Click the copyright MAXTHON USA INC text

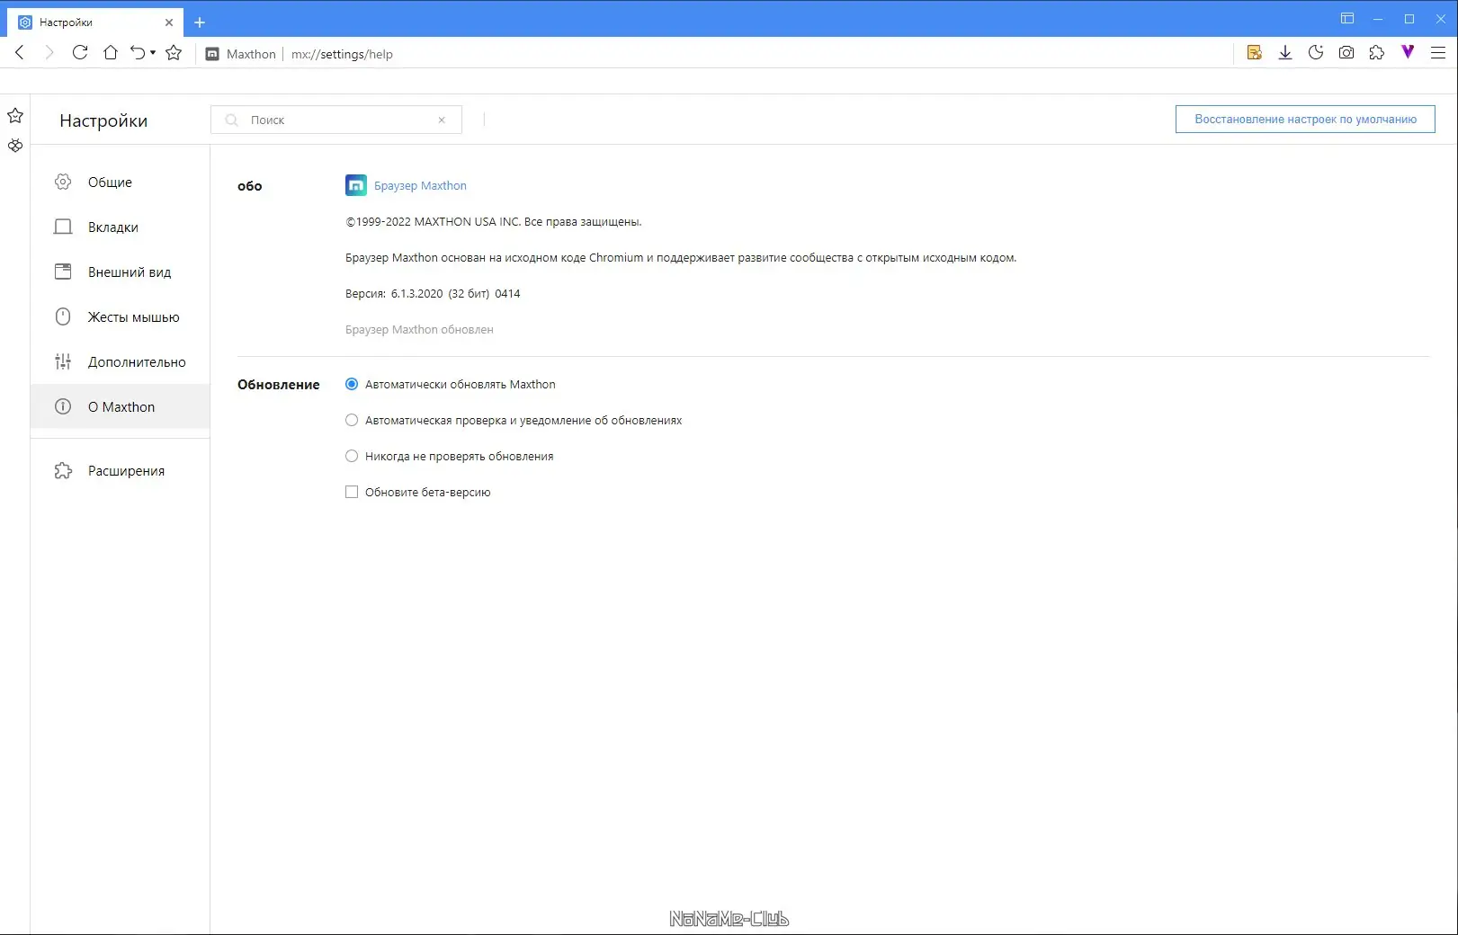(x=493, y=221)
